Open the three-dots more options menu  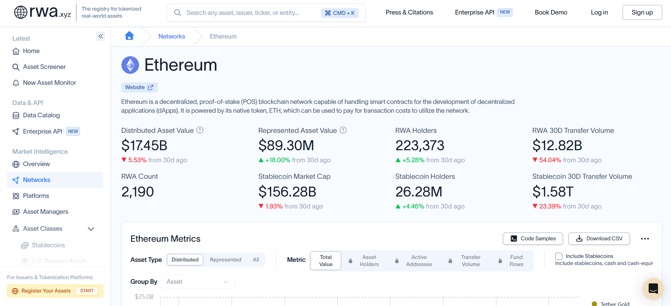point(645,239)
